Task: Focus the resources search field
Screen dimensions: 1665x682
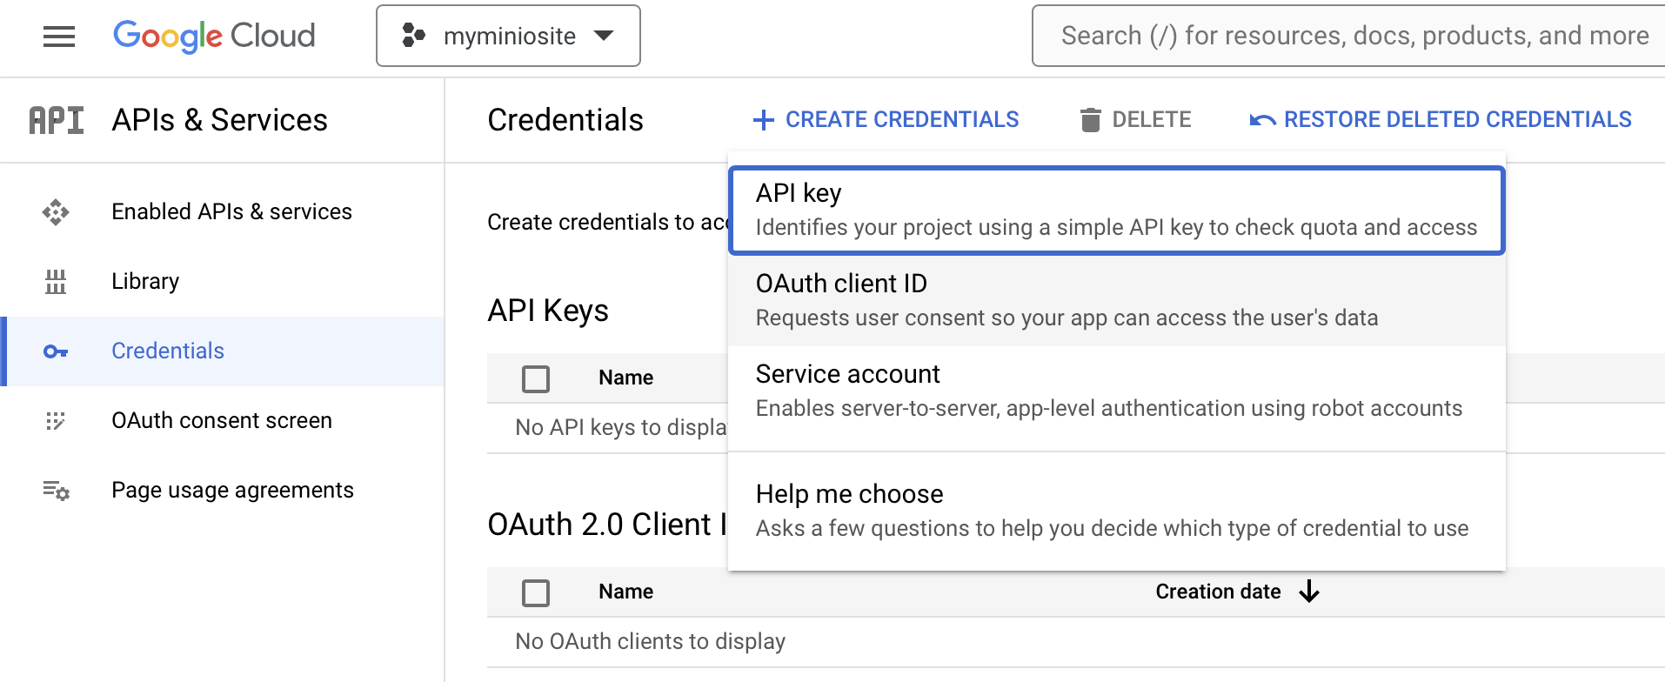Action: 1354,37
